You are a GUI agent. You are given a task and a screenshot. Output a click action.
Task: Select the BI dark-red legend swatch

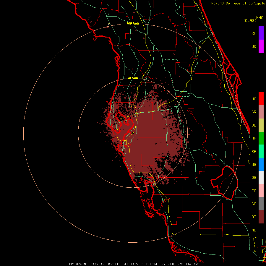[x=261, y=217]
